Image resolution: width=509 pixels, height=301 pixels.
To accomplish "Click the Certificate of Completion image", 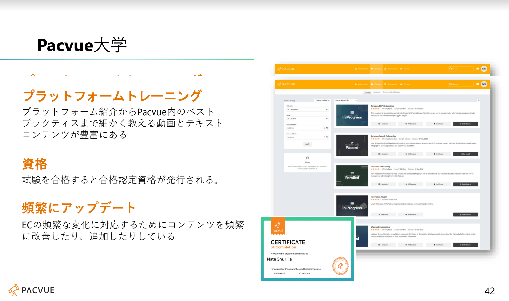I will pos(307,249).
